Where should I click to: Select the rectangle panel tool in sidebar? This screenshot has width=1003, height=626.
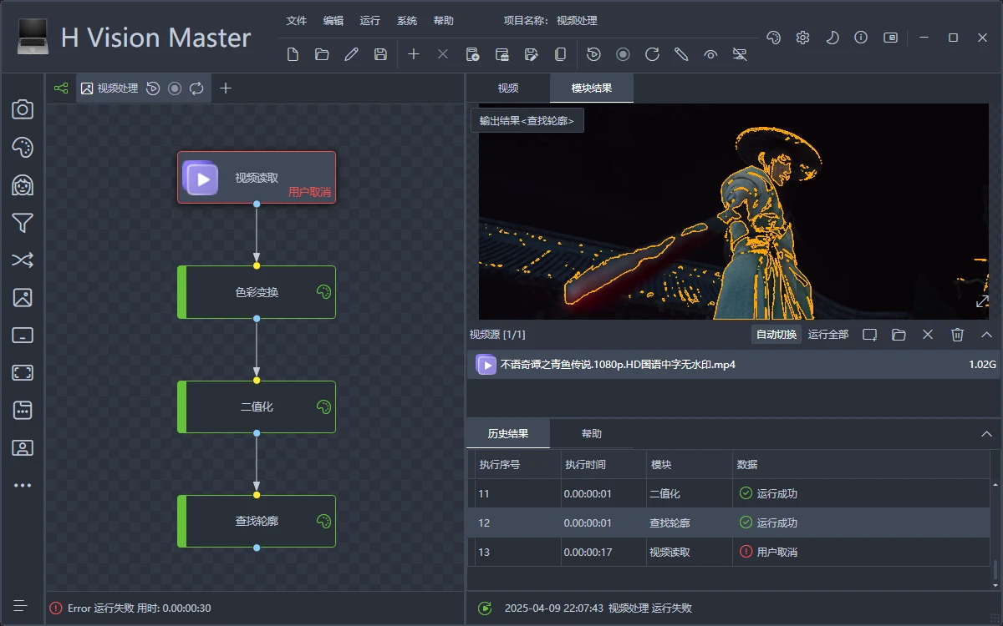pyautogui.click(x=23, y=336)
